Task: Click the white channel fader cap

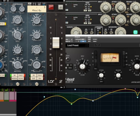Action: [56, 43]
